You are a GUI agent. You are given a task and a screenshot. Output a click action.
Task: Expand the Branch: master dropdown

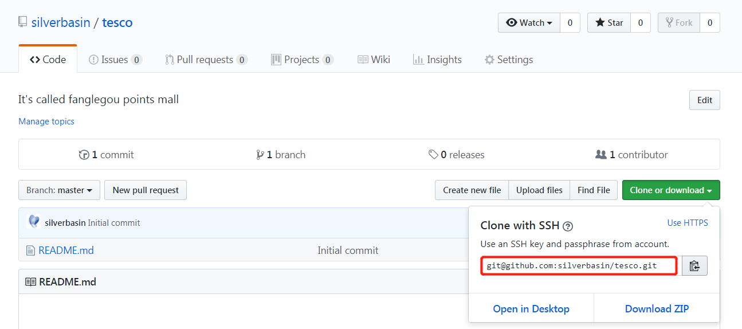point(59,190)
